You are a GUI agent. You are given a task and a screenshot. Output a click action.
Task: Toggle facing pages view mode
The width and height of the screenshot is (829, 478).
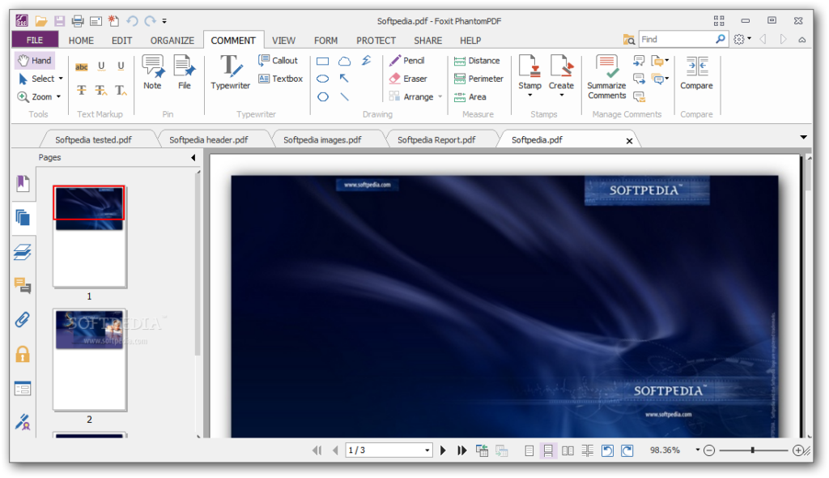(568, 450)
